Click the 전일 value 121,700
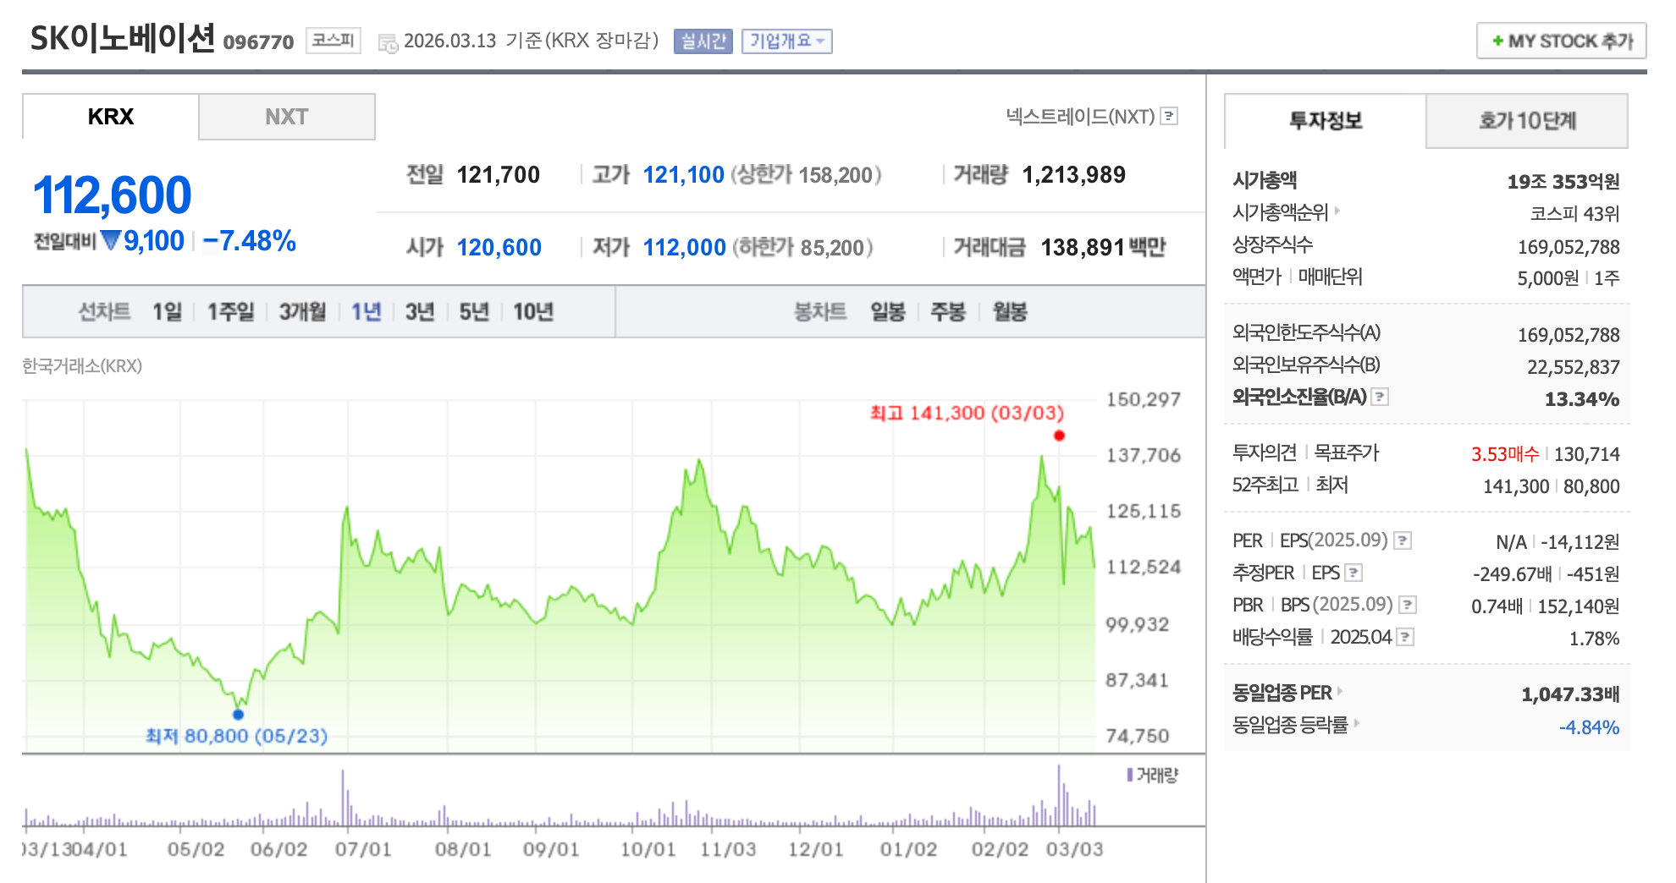Image resolution: width=1676 pixels, height=883 pixels. tap(499, 175)
